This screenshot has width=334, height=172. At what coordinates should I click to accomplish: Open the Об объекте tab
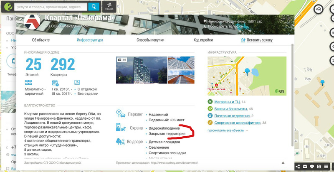click(x=41, y=40)
